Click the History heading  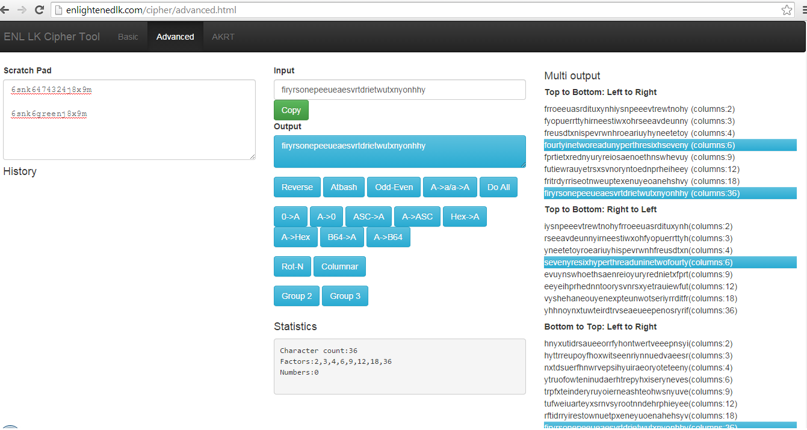(x=20, y=171)
